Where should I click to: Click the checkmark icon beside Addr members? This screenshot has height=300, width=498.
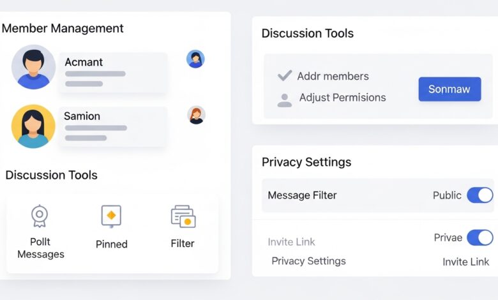285,76
